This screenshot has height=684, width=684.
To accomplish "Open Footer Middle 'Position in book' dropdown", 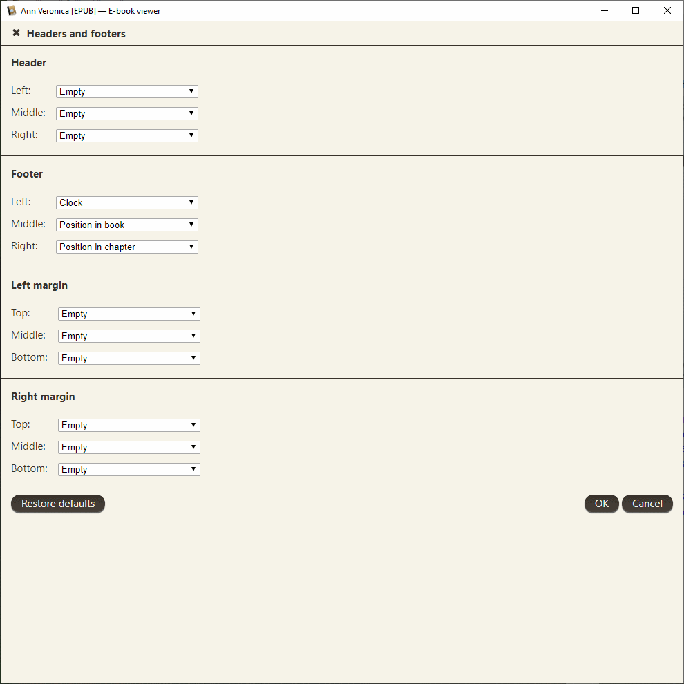I will pyautogui.click(x=127, y=225).
